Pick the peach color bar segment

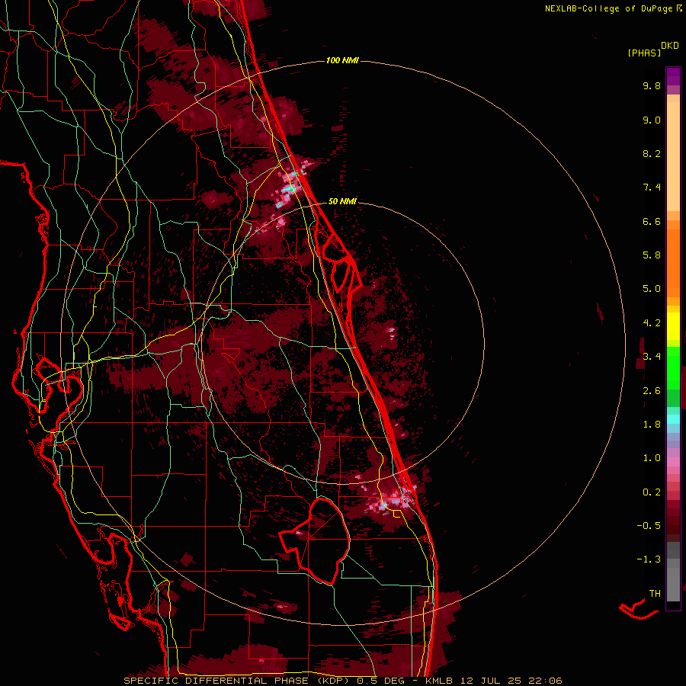(673, 156)
